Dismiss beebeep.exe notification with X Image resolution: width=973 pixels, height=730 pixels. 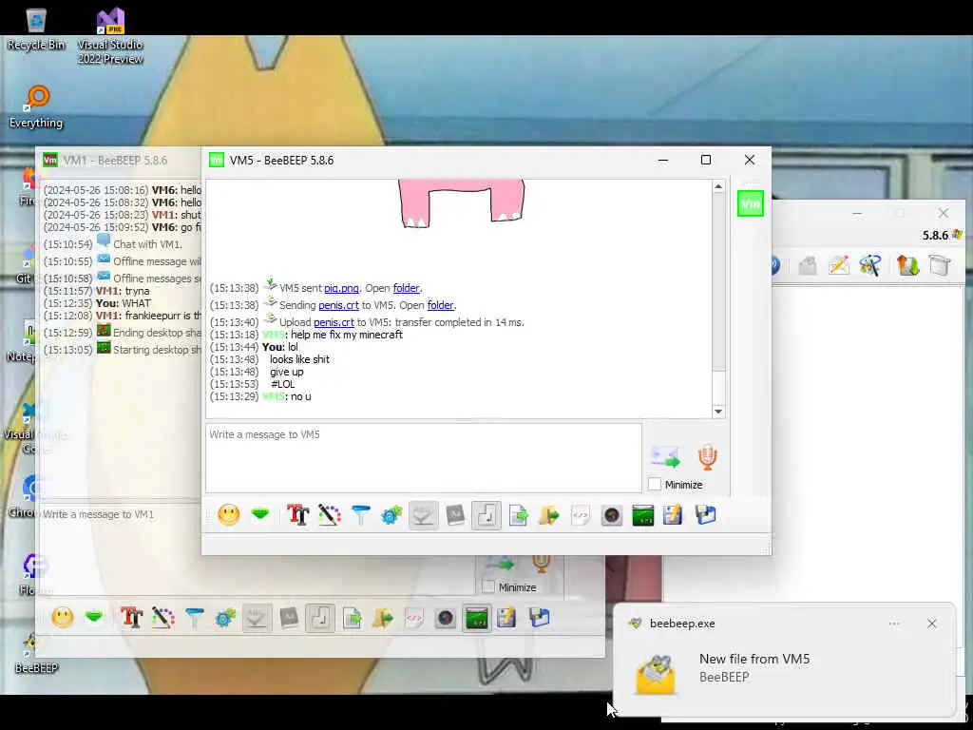pyautogui.click(x=932, y=624)
